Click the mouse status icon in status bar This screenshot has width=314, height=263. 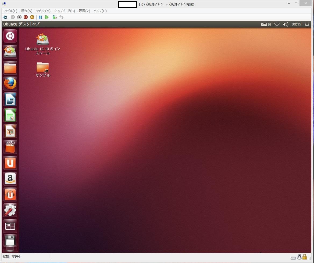point(299,257)
